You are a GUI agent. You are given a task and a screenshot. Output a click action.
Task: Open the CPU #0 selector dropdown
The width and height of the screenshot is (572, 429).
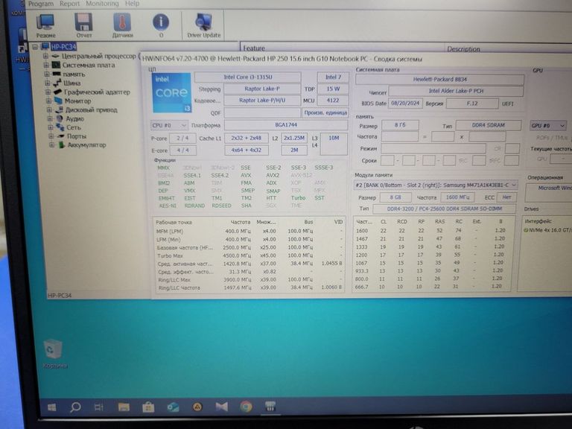(169, 125)
